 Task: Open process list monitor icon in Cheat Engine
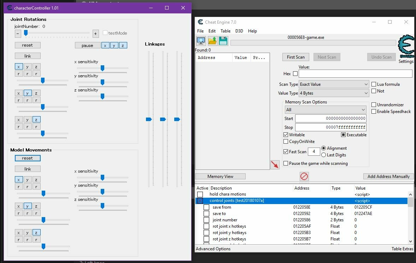201,41
